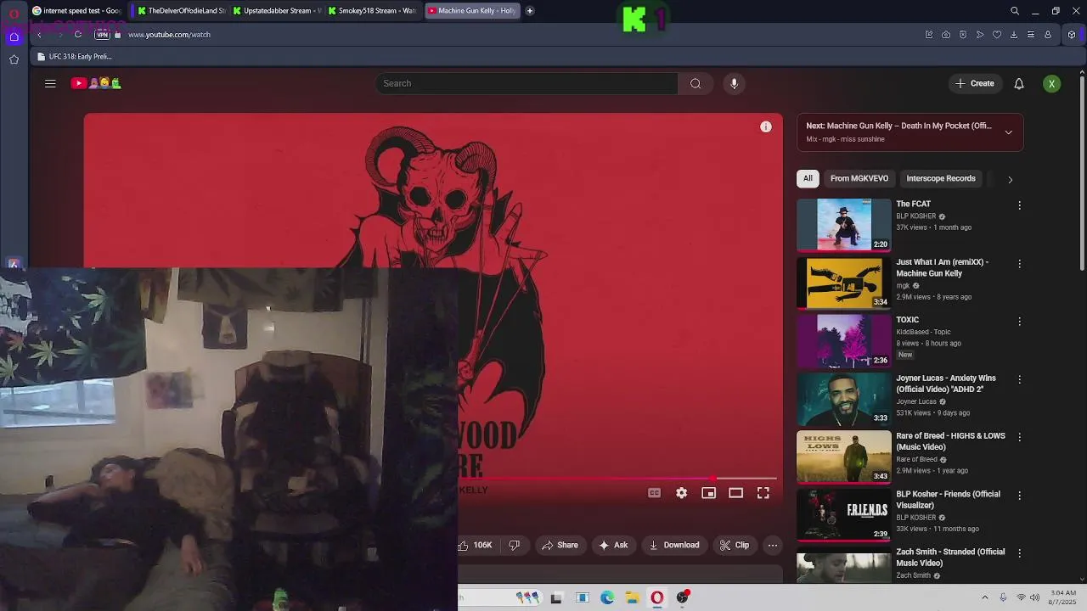Dislike the video with thumbs down
The width and height of the screenshot is (1087, 611).
tap(514, 545)
